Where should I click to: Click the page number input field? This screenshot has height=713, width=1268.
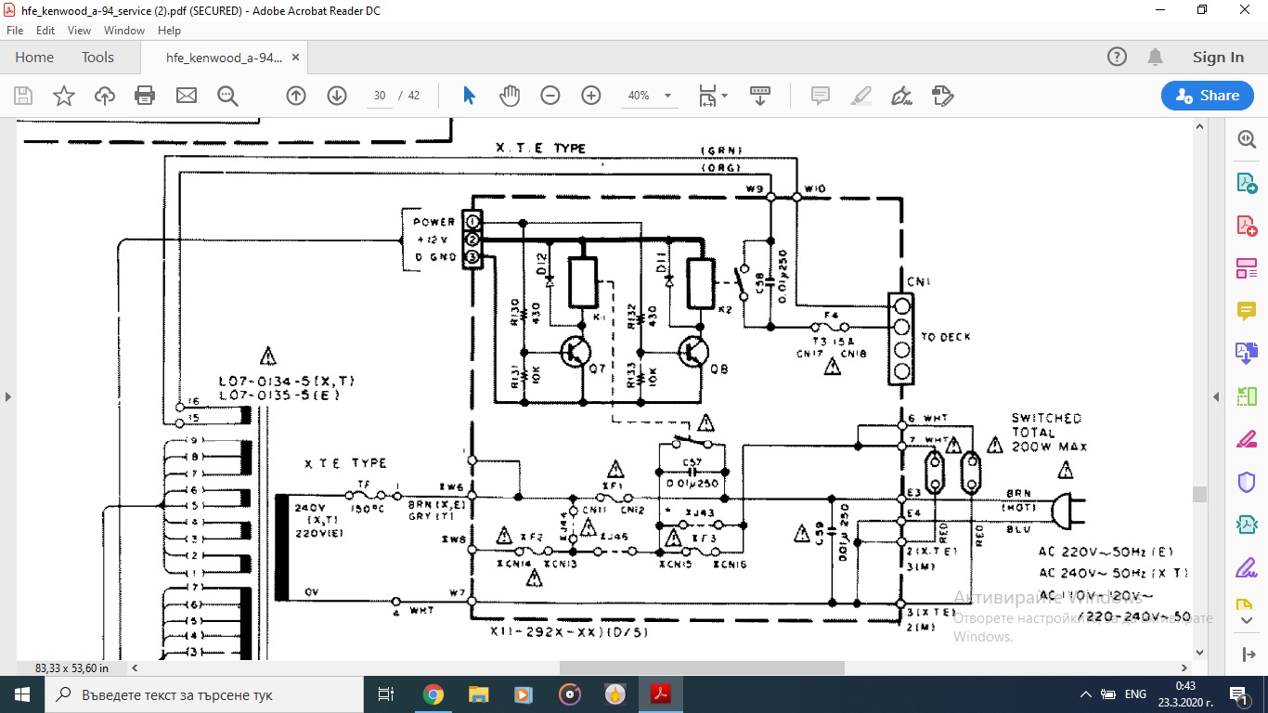point(380,96)
